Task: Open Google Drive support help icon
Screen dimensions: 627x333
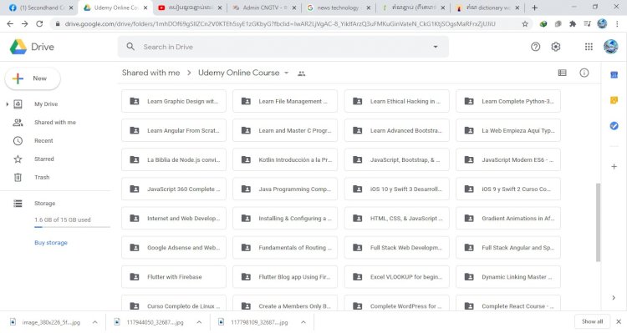Action: 535,47
